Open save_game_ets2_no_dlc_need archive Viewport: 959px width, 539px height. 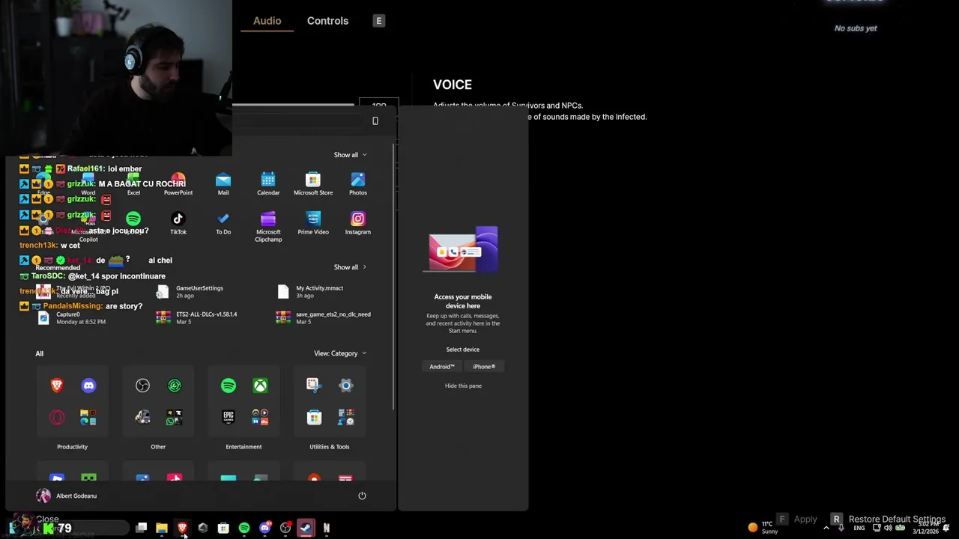tap(324, 318)
